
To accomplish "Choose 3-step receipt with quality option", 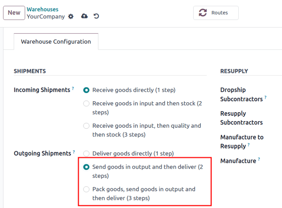I will click(86, 126).
